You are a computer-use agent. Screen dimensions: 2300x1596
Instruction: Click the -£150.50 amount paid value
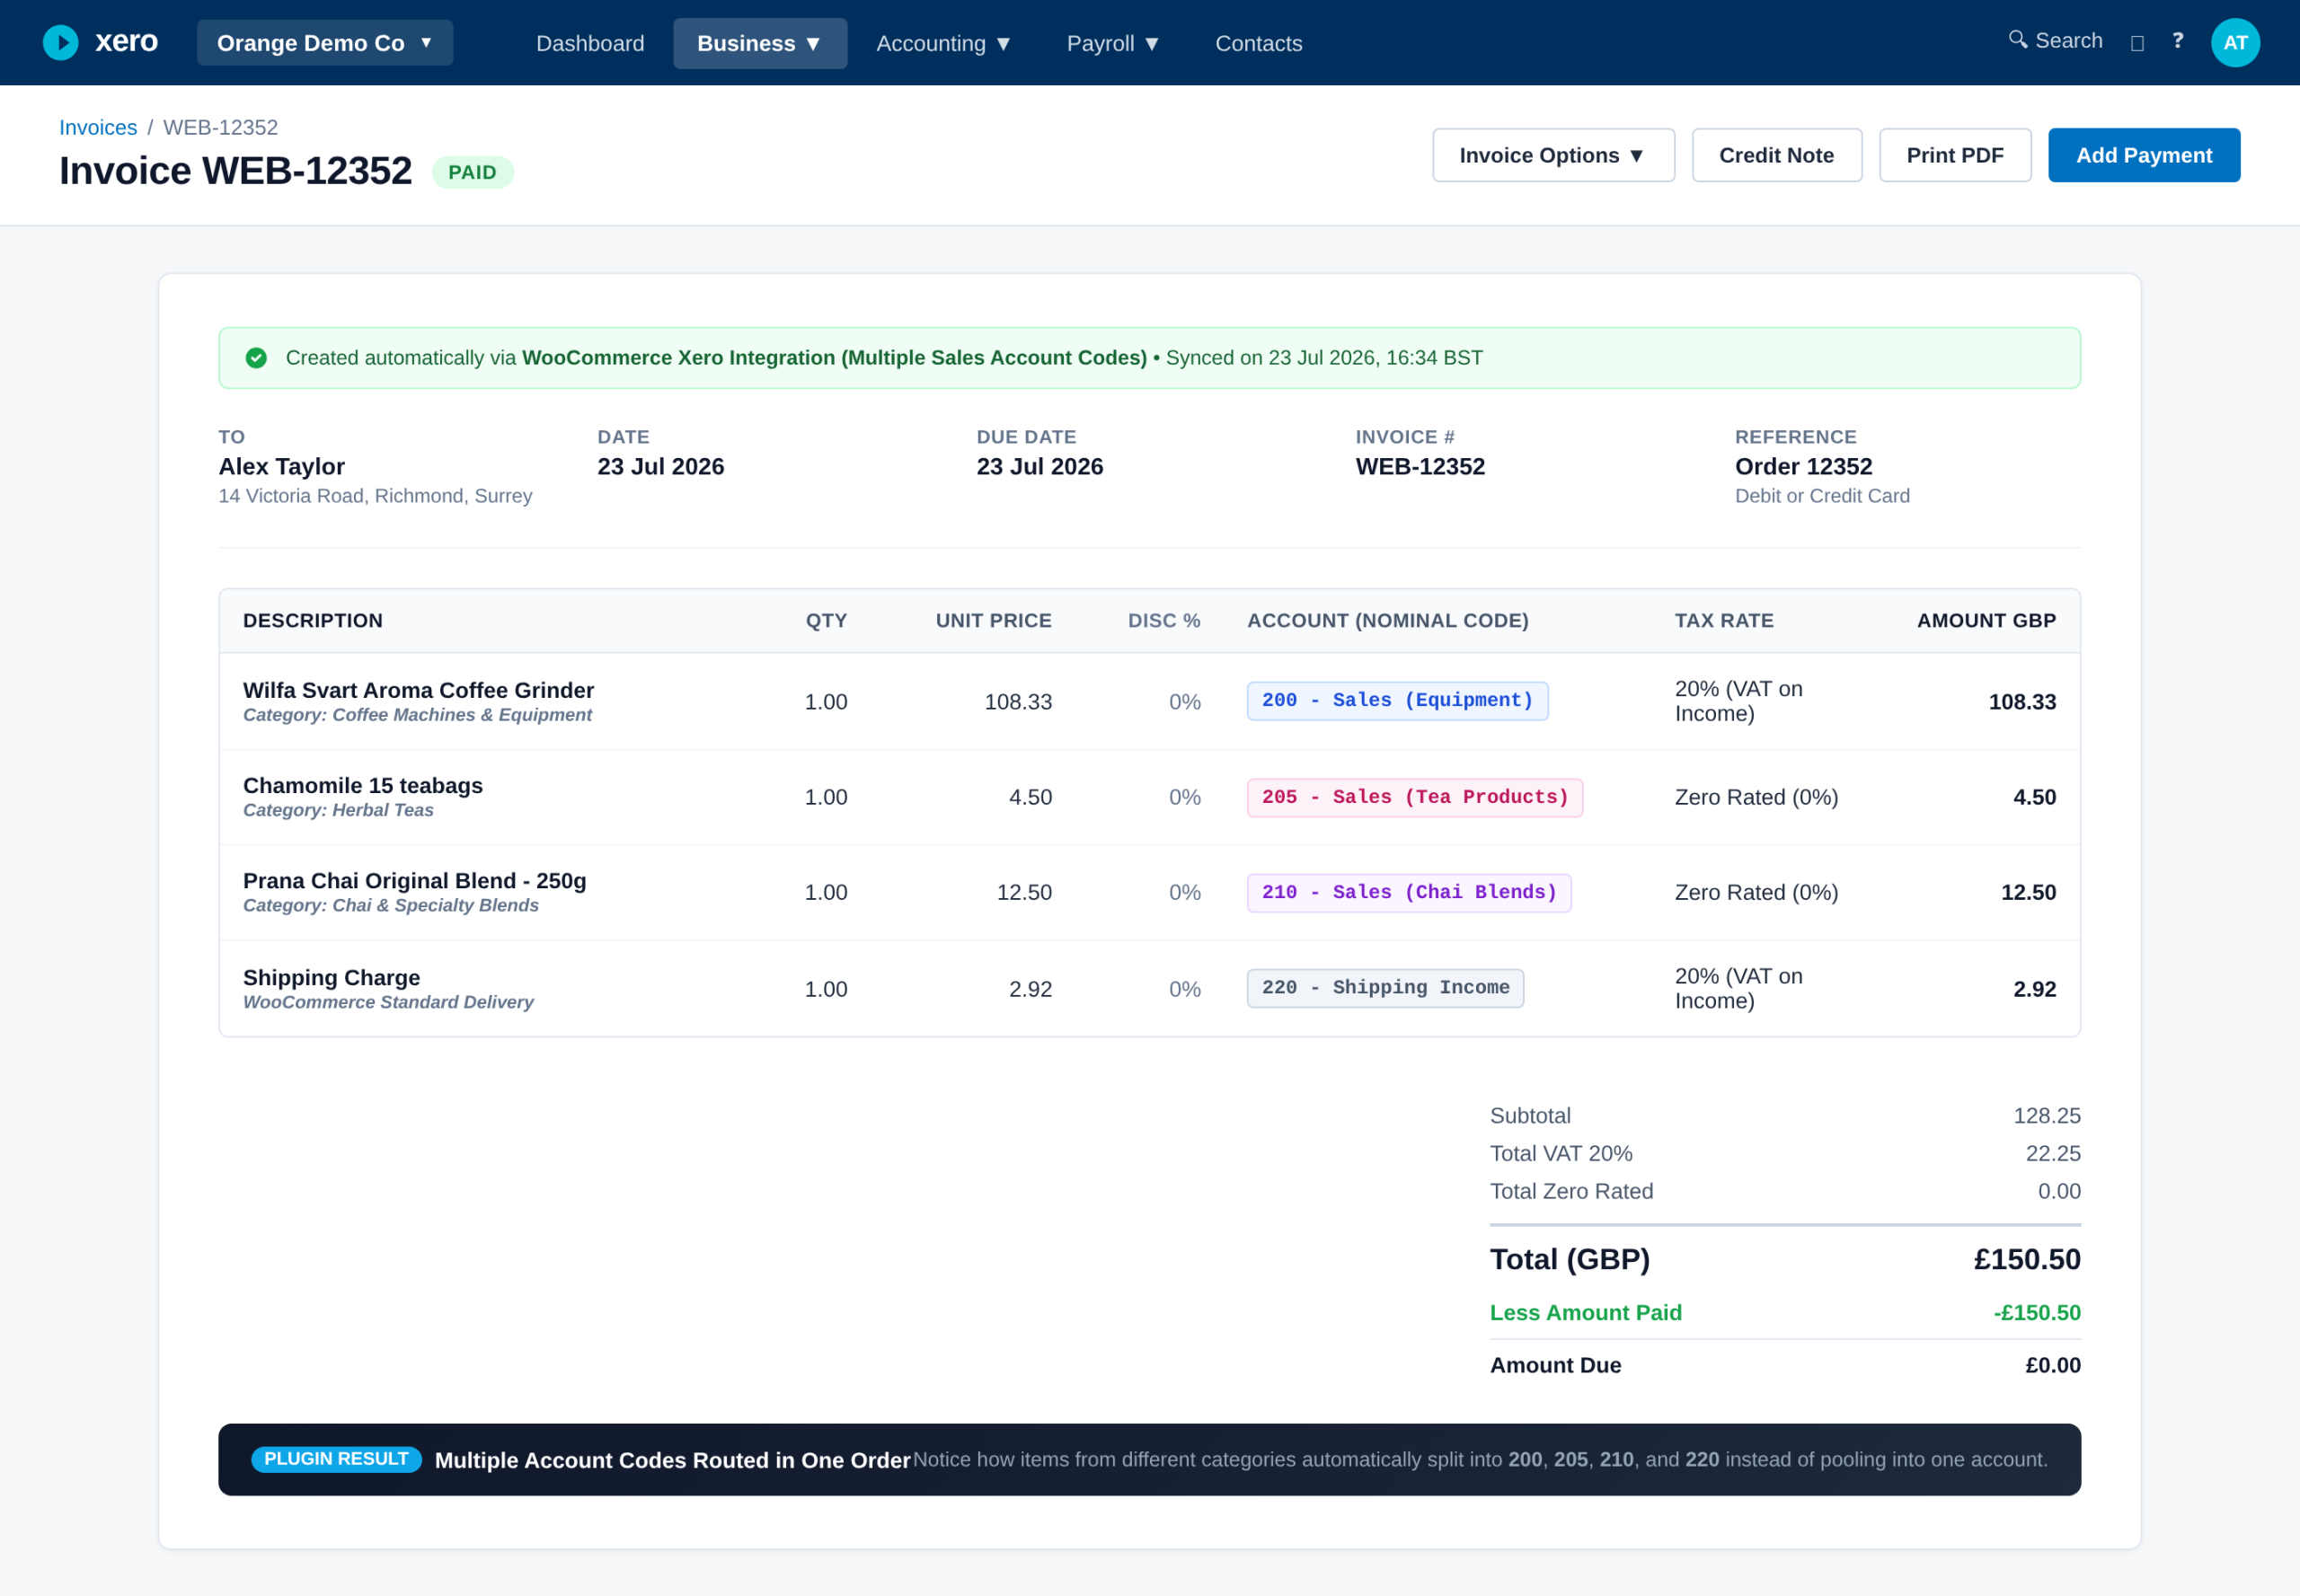pyautogui.click(x=2037, y=1313)
